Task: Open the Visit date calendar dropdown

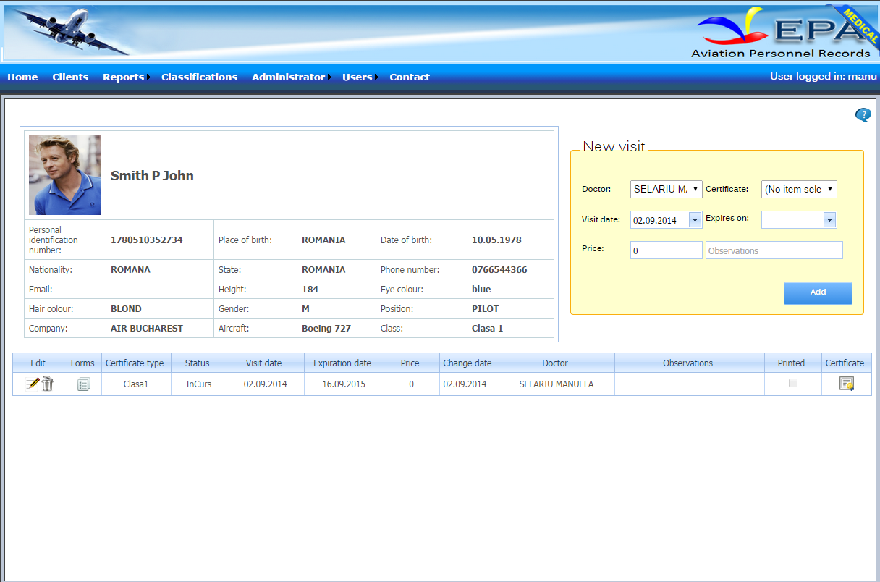Action: coord(695,220)
